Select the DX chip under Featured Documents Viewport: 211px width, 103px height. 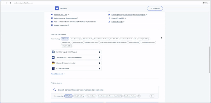pyautogui.click(x=135, y=39)
